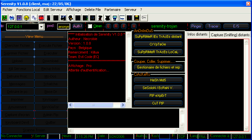
Task: Open the IP address dropdown
Action: (42, 27)
